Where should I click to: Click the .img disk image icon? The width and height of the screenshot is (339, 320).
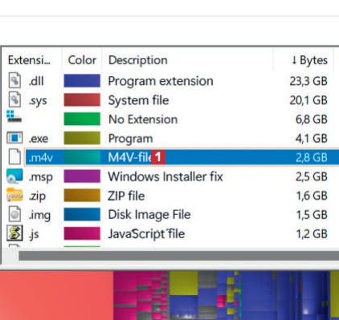pyautogui.click(x=14, y=214)
